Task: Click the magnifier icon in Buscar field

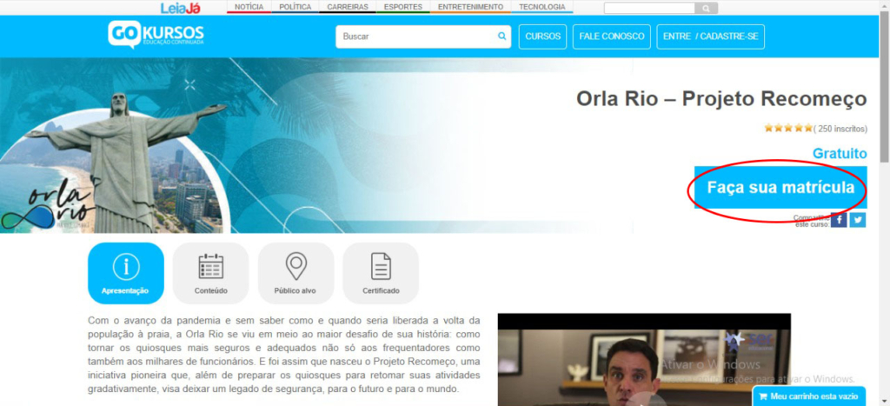Action: click(501, 36)
